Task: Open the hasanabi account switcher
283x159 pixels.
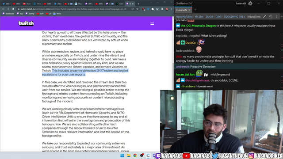Action: (x=241, y=4)
